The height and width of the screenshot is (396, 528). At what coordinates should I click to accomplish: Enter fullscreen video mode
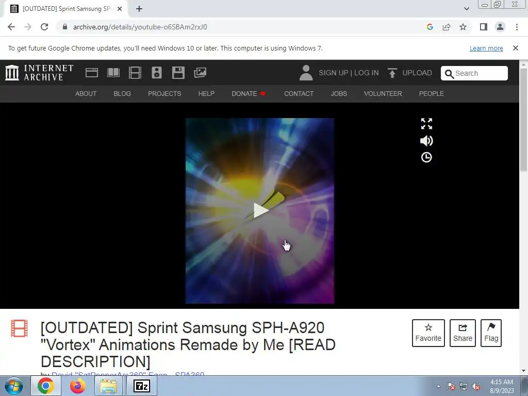(426, 124)
